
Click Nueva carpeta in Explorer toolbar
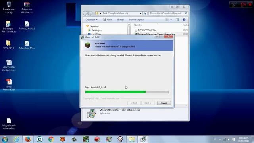pos(137,19)
